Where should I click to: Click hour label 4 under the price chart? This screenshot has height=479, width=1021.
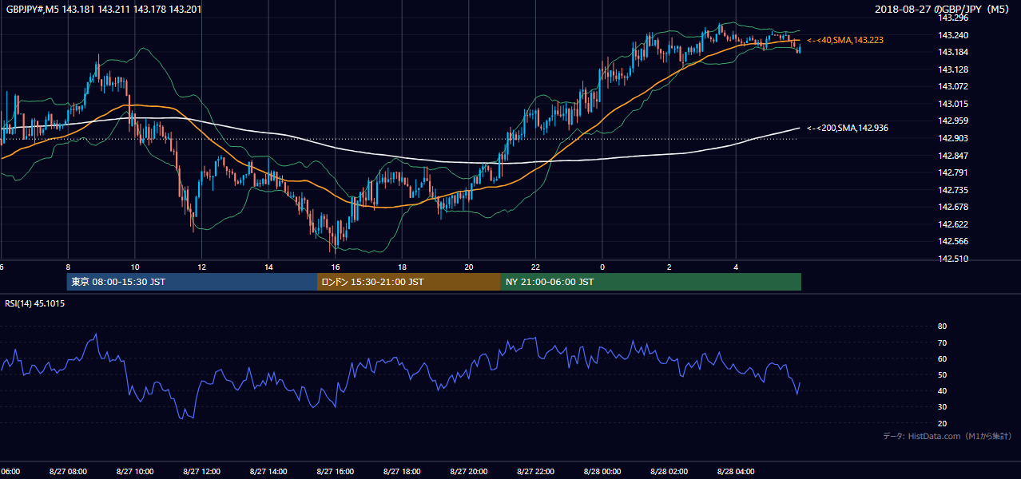click(736, 267)
